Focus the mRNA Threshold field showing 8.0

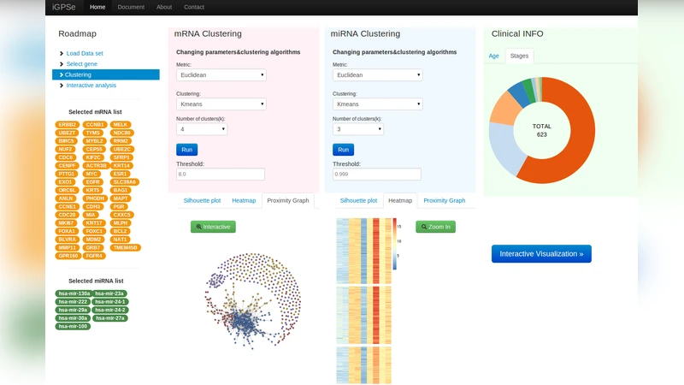click(x=221, y=175)
